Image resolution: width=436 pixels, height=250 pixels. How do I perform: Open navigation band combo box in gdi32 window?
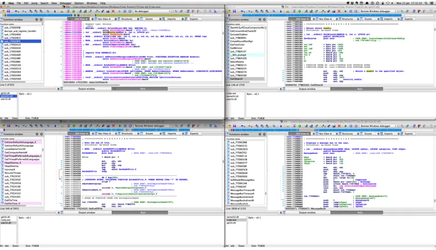(420, 15)
